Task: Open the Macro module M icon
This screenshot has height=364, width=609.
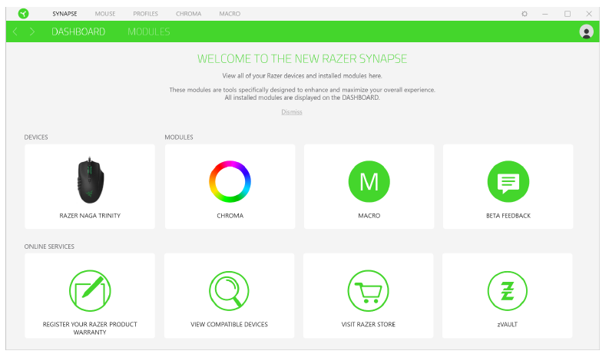Action: pos(369,181)
